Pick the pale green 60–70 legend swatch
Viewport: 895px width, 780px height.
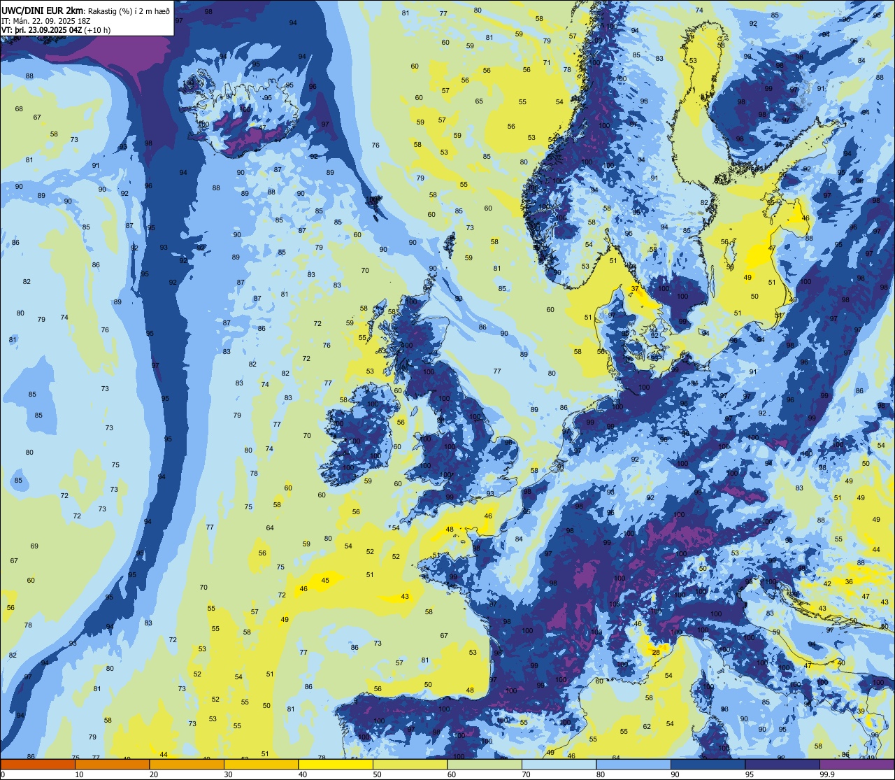pyautogui.click(x=485, y=765)
